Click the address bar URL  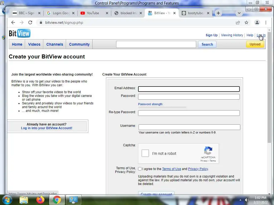tap(64, 22)
